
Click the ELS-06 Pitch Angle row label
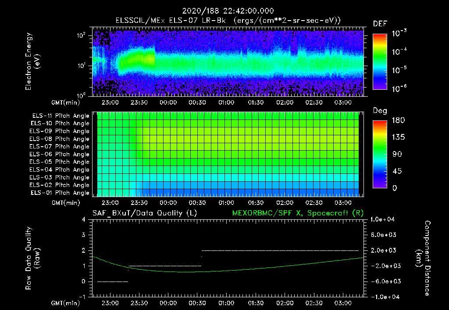60,155
